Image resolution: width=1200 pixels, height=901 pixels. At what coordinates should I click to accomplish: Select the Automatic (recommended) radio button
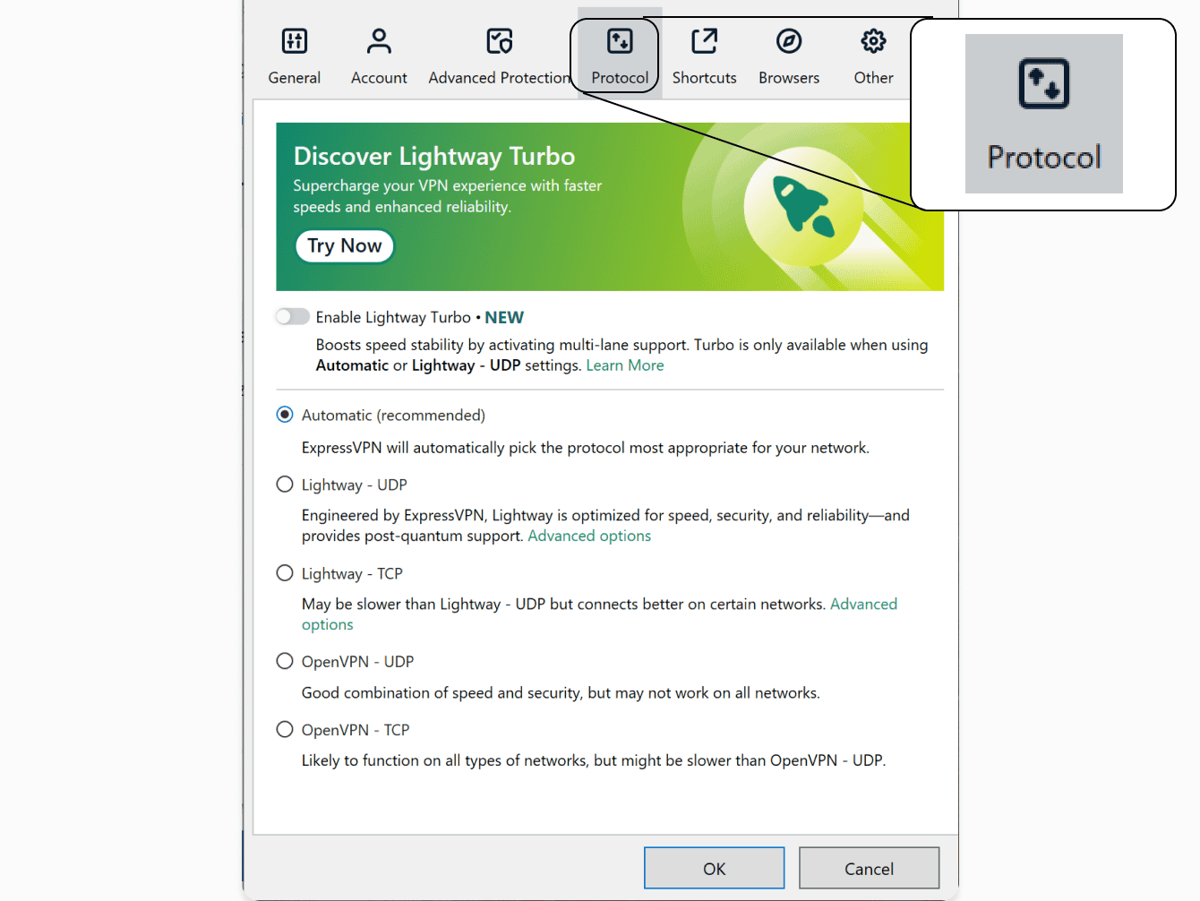(285, 415)
